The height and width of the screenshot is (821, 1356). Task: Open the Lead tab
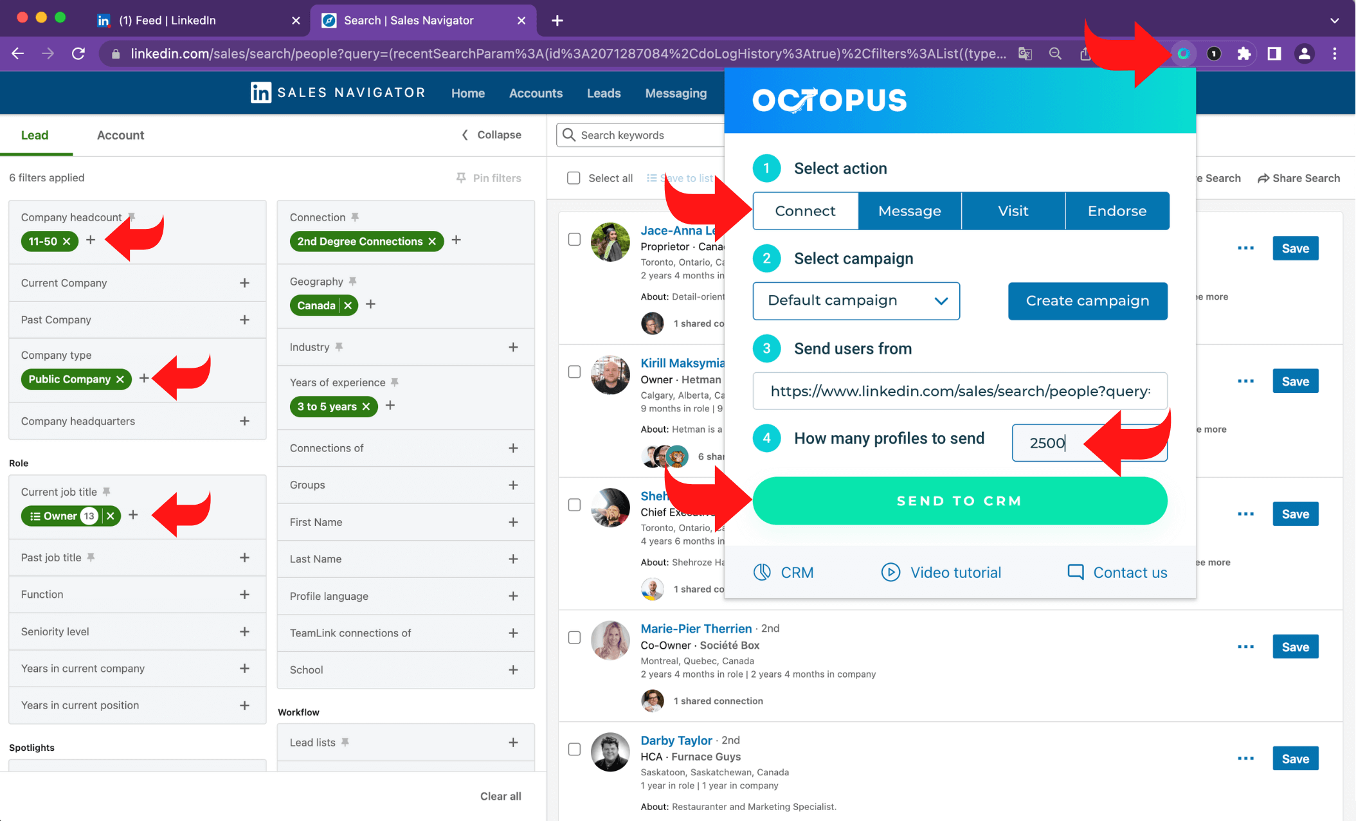[34, 134]
